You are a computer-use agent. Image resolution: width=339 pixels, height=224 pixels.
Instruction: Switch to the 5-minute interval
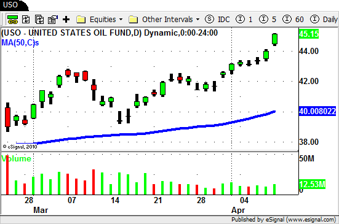click(x=268, y=20)
